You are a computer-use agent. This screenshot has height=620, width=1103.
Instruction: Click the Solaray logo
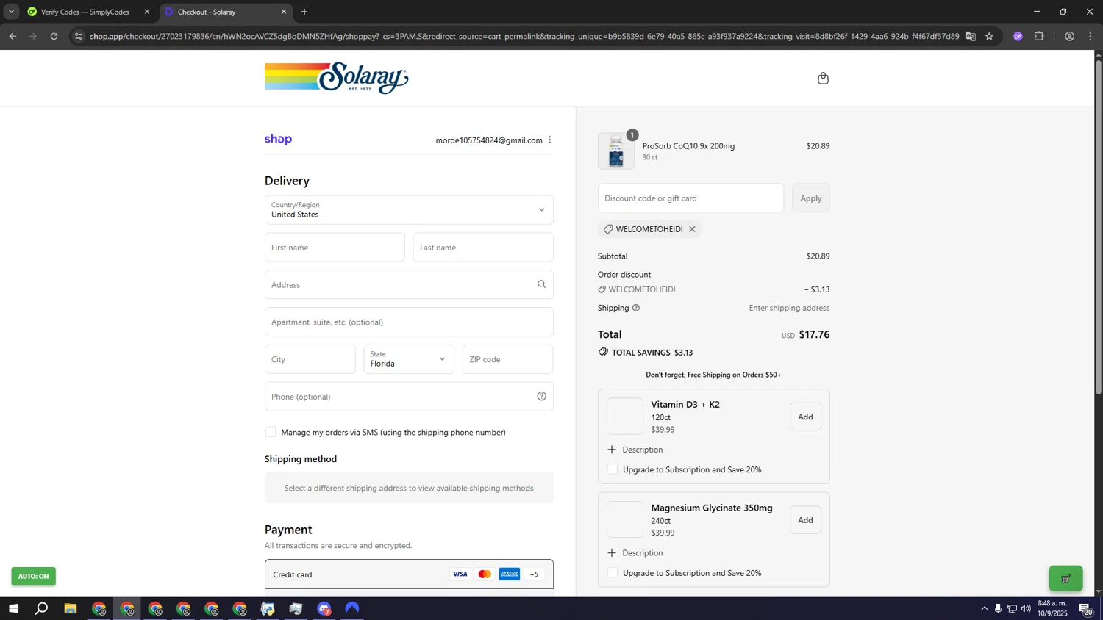pos(337,78)
